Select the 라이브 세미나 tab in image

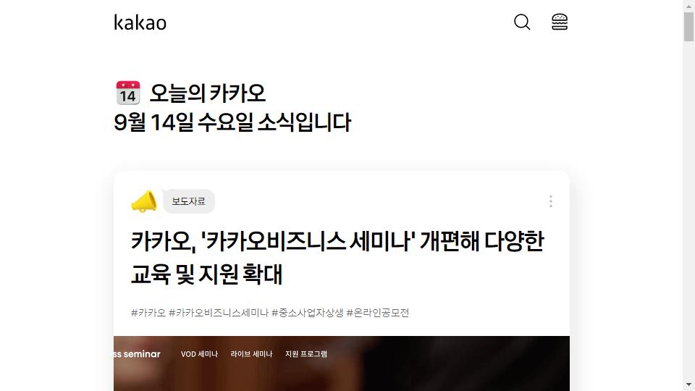pos(251,354)
